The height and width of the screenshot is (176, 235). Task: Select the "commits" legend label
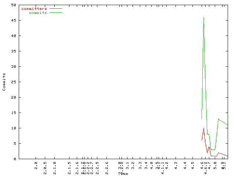38,12
